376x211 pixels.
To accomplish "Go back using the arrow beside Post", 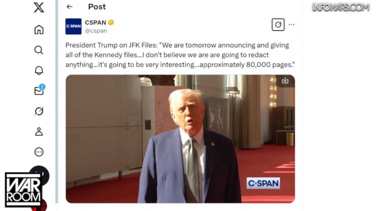I will pos(69,6).
